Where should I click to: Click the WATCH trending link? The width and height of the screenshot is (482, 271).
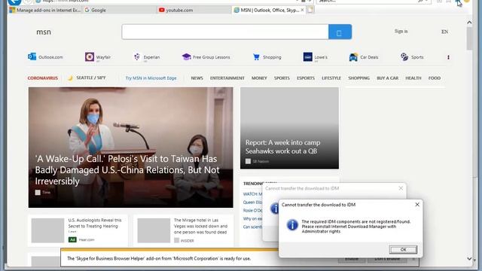[253, 194]
